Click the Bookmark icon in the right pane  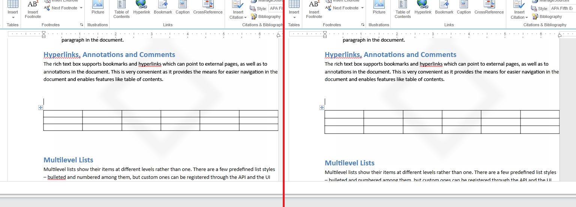click(x=444, y=4)
